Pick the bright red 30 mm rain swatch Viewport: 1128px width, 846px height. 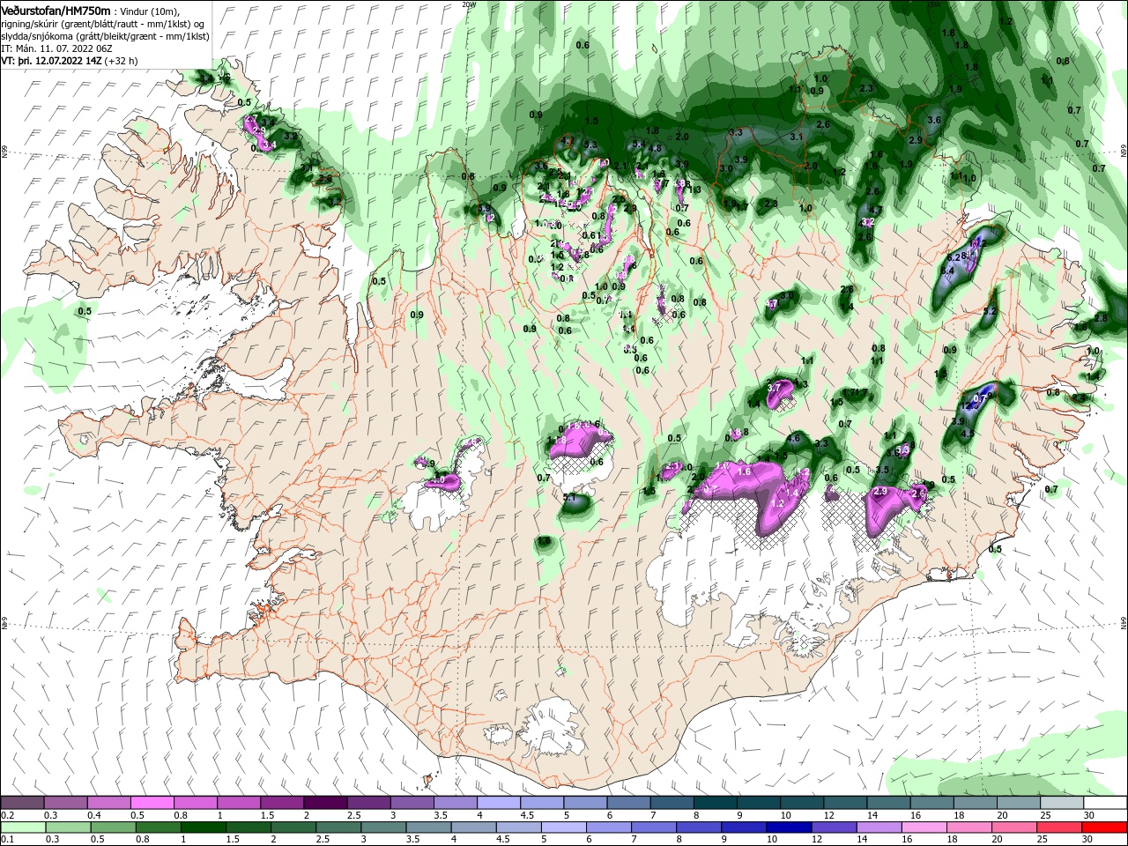click(1103, 827)
